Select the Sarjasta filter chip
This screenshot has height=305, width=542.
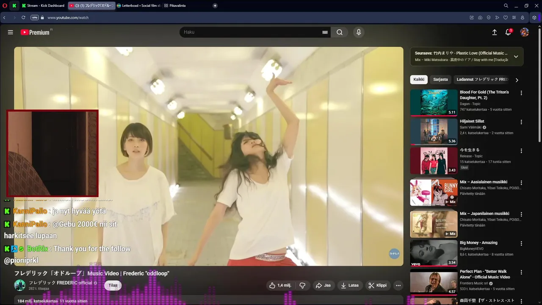click(x=440, y=79)
